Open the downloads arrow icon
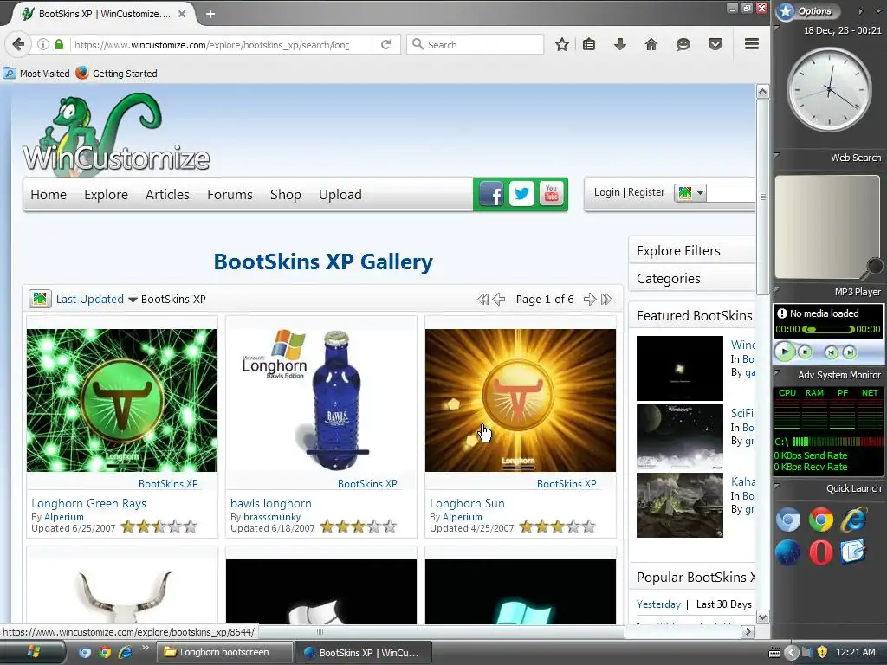The width and height of the screenshot is (887, 665). [x=620, y=44]
